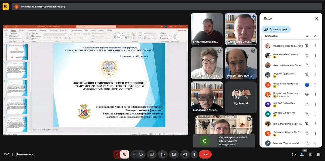
Task: Click the people icon with 23 badge
Action: [x=302, y=154]
